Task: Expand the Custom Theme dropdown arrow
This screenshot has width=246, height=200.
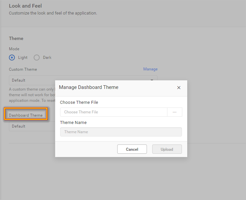Action: pyautogui.click(x=152, y=80)
